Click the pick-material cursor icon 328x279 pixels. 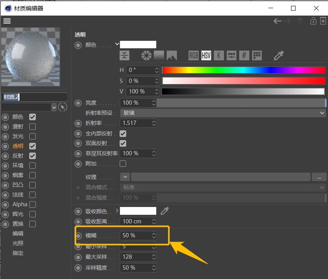tap(63, 107)
